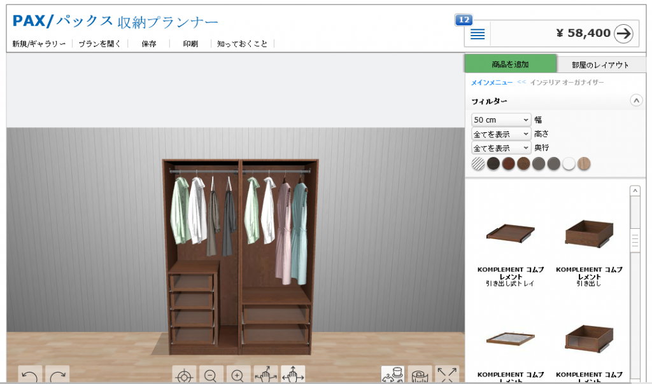The width and height of the screenshot is (652, 384).
Task: Select the light blue dress in the wardrobe
Action: pos(299,233)
